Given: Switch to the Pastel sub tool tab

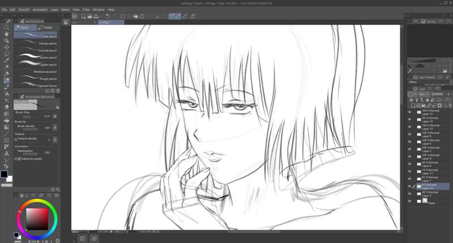Looking at the screenshot, I should click(48, 28).
